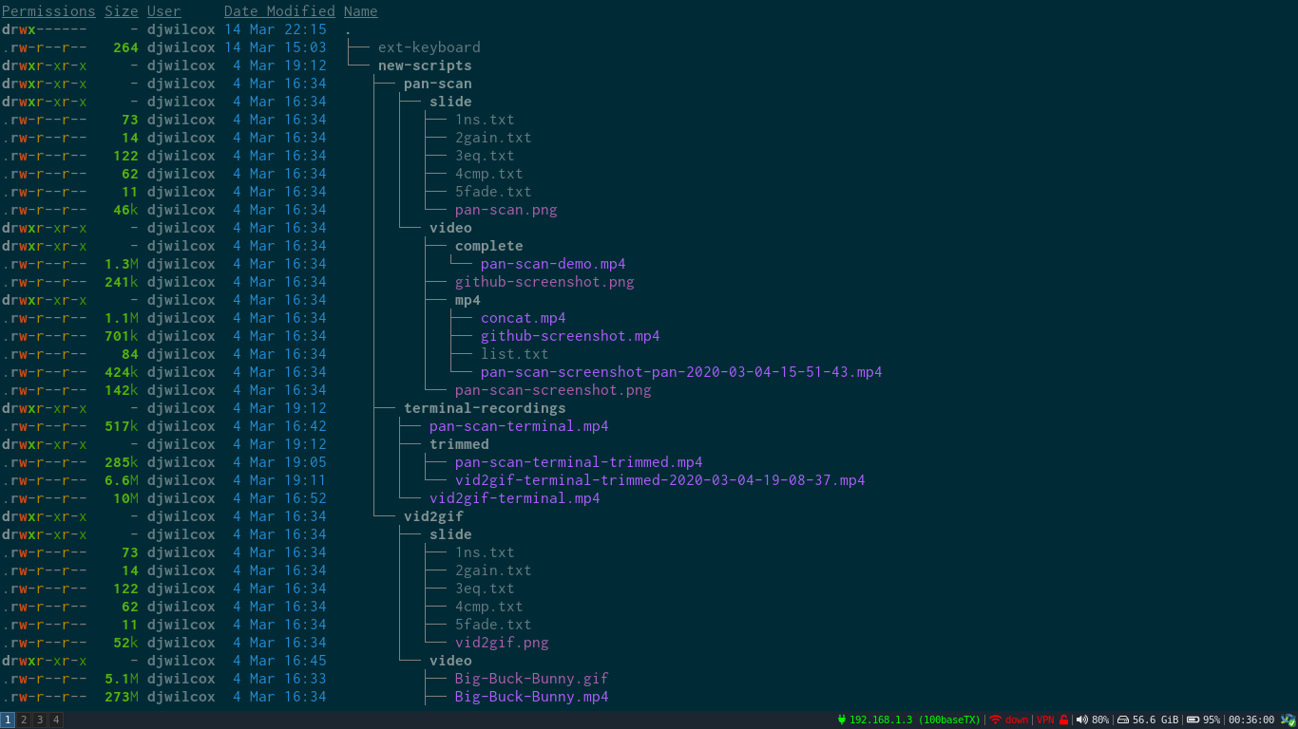Open the system tray icon at far right
Screen dimensions: 1298x729
tap(1288, 720)
